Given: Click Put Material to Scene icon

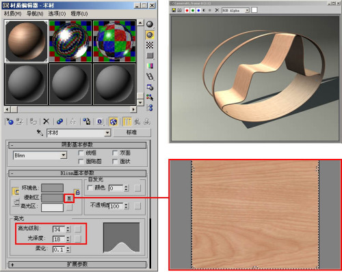Looking at the screenshot, I should pyautogui.click(x=20, y=121).
